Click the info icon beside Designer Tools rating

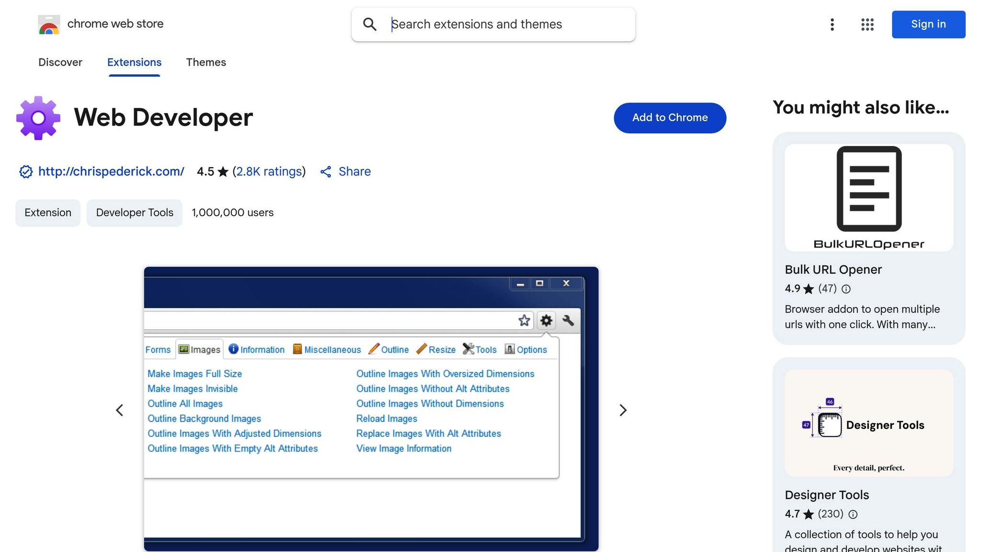coord(853,515)
